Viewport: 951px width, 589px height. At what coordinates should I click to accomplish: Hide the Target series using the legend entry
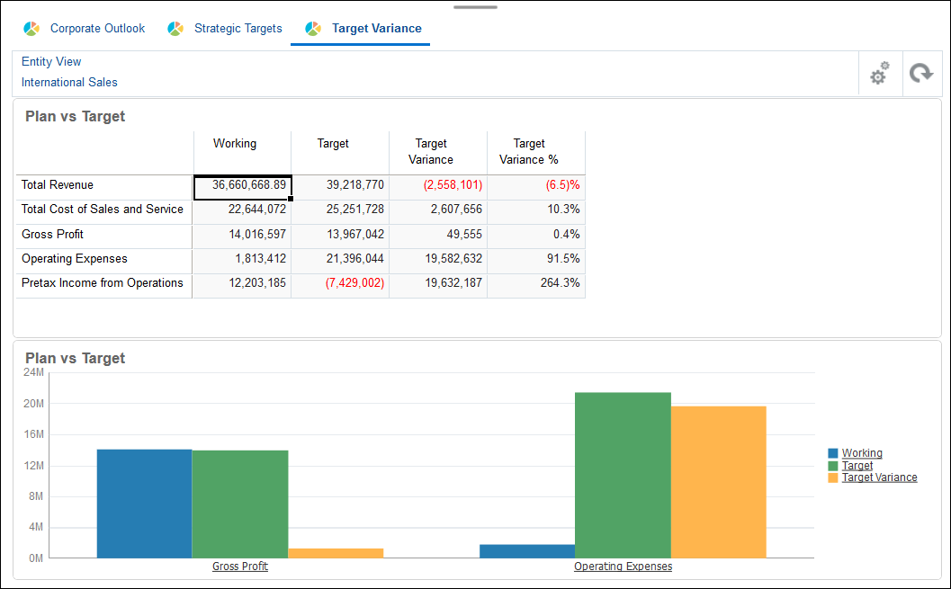click(x=857, y=465)
